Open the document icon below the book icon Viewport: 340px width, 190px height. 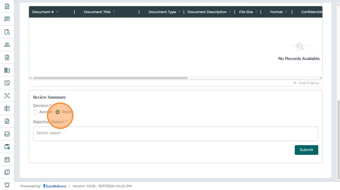coord(7,121)
